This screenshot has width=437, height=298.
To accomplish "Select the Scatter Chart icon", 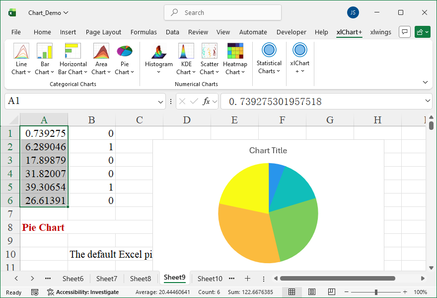I will tap(209, 52).
